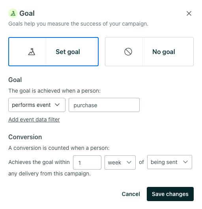Click the Cancel button
The width and height of the screenshot is (202, 209).
click(131, 194)
